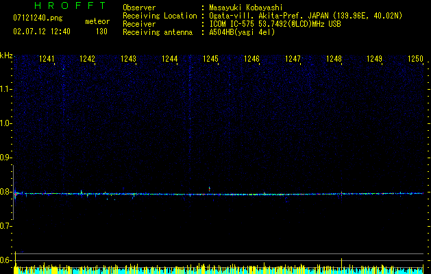Click the kHz axis unit label

click(6, 55)
